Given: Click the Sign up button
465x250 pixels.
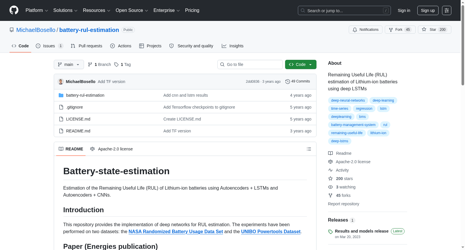Looking at the screenshot, I should (x=428, y=10).
